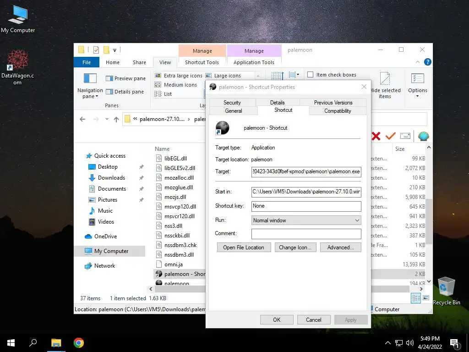The height and width of the screenshot is (352, 469).
Task: Open taskbar search magnifier
Action: coord(33,343)
